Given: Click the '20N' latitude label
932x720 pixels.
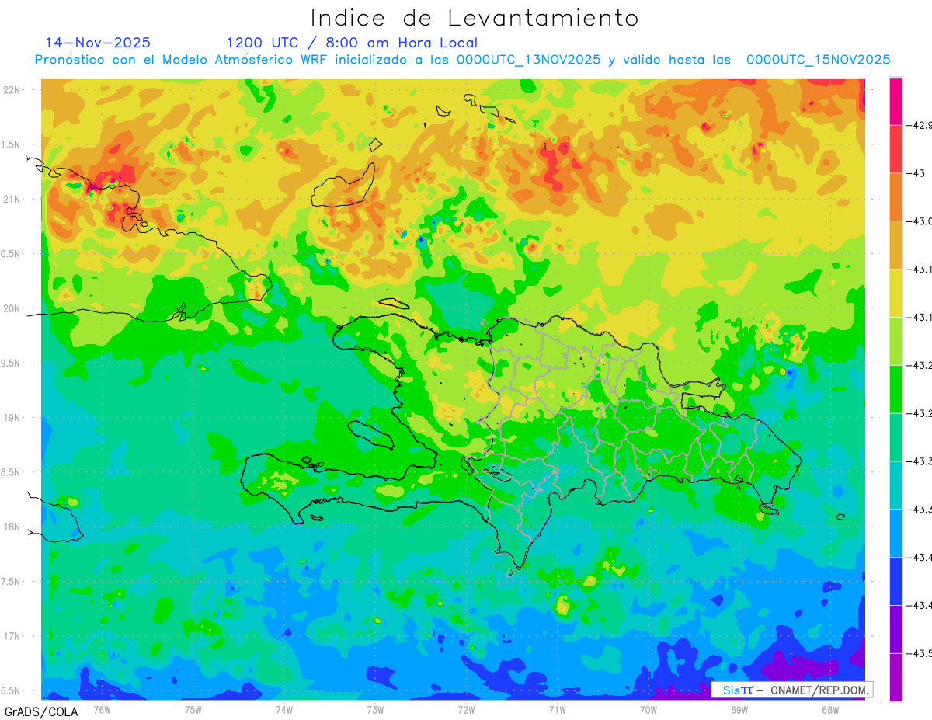Looking at the screenshot, I should coord(12,308).
